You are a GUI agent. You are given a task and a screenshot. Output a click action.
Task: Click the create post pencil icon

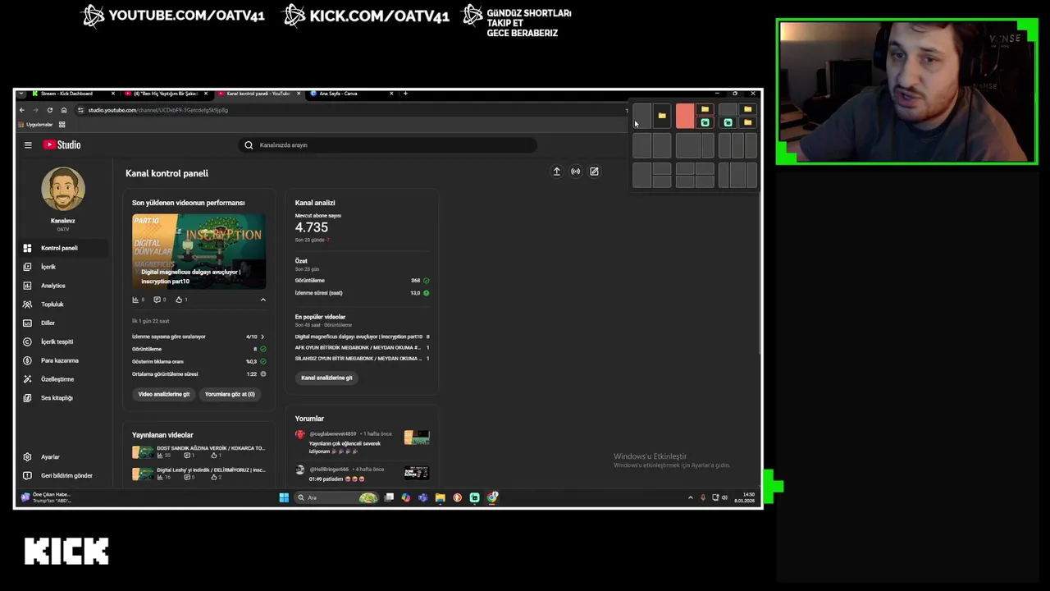594,172
